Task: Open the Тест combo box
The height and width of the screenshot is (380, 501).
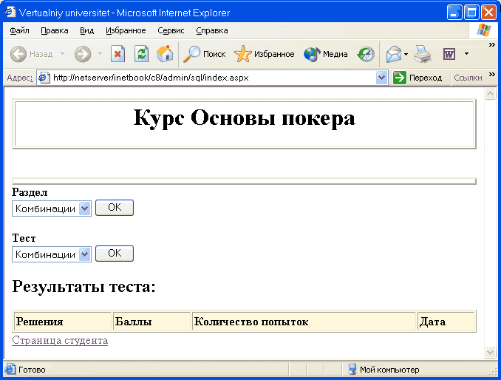Action: pyautogui.click(x=52, y=254)
